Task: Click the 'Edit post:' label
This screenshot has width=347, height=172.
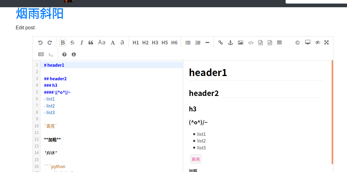Action: click(x=26, y=28)
